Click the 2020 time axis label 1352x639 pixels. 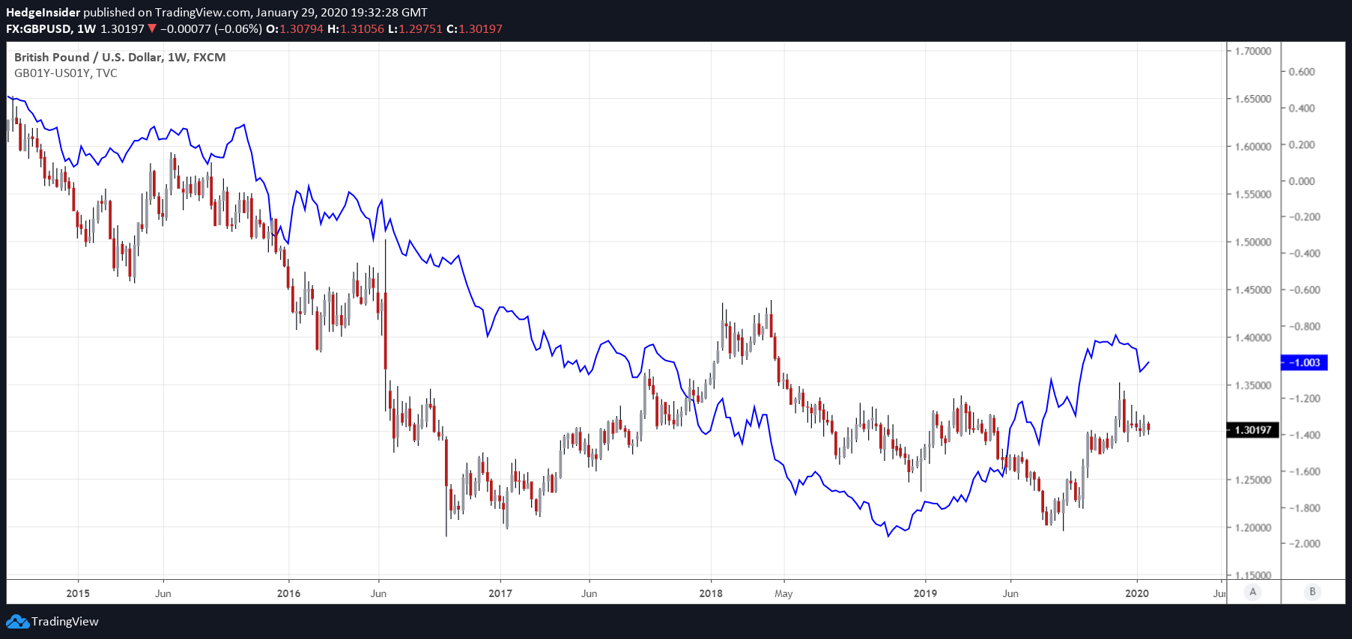pos(1137,593)
